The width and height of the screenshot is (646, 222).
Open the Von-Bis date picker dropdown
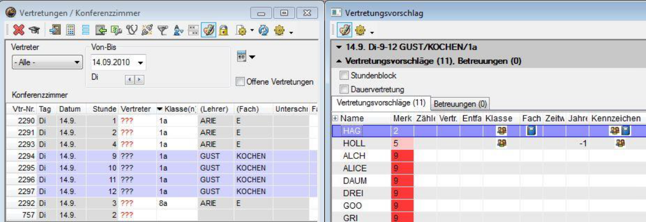tap(141, 63)
